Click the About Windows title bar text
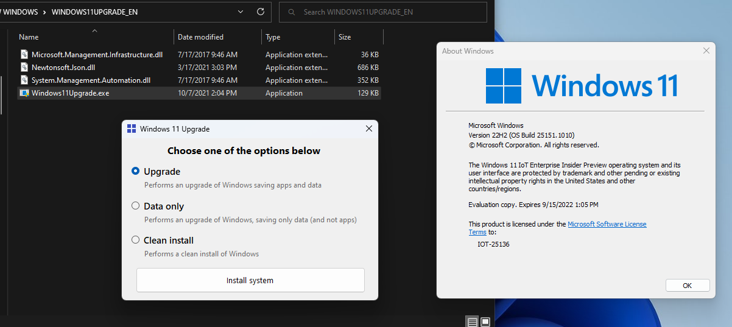 point(468,51)
